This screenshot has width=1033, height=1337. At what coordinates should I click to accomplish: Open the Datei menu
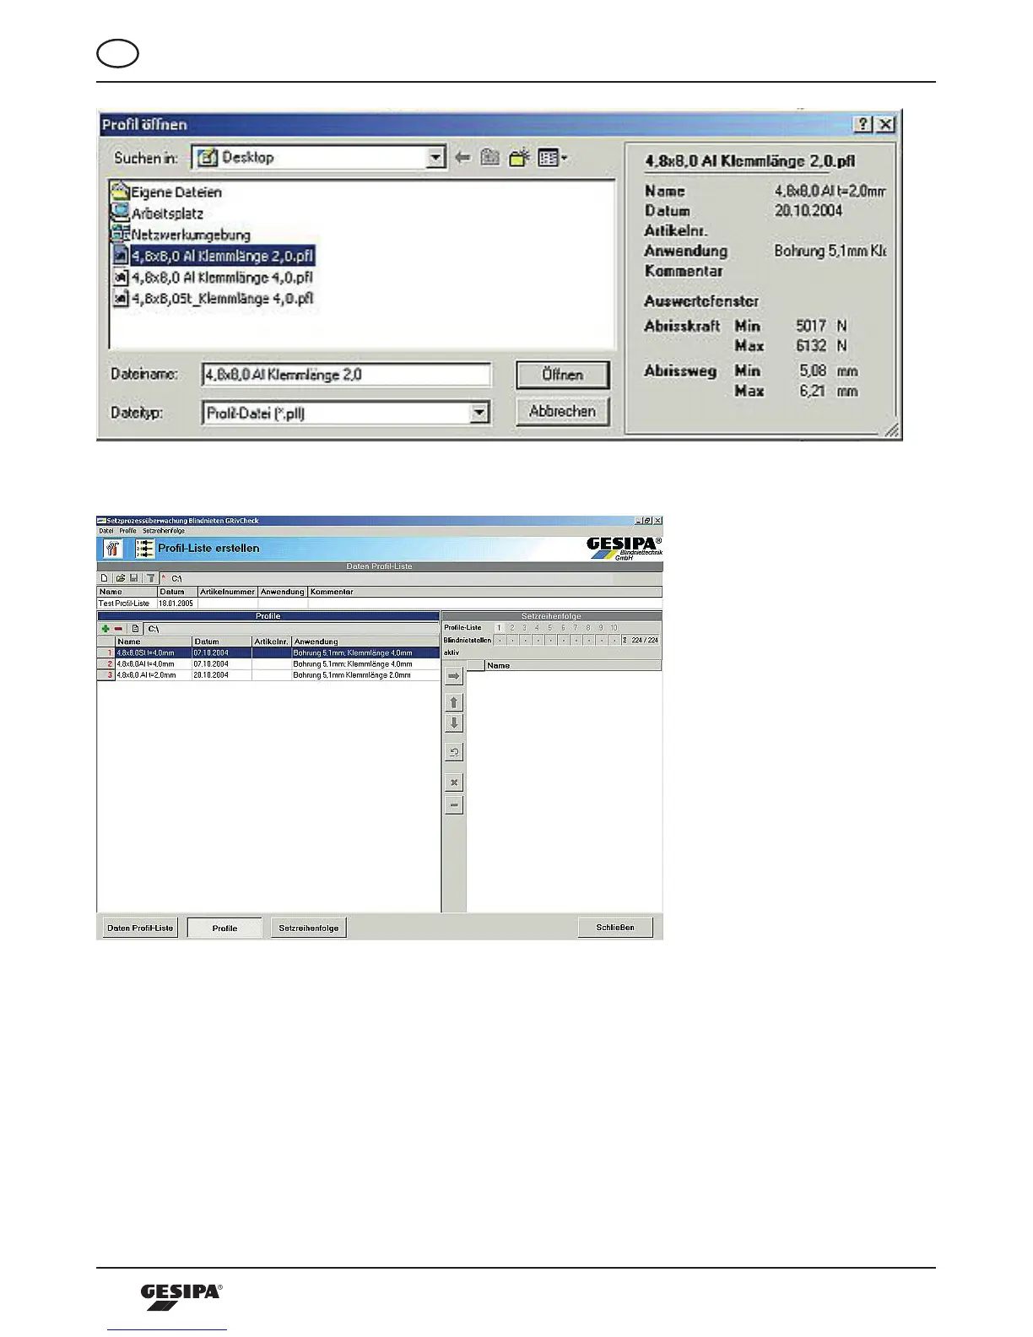[x=106, y=531]
